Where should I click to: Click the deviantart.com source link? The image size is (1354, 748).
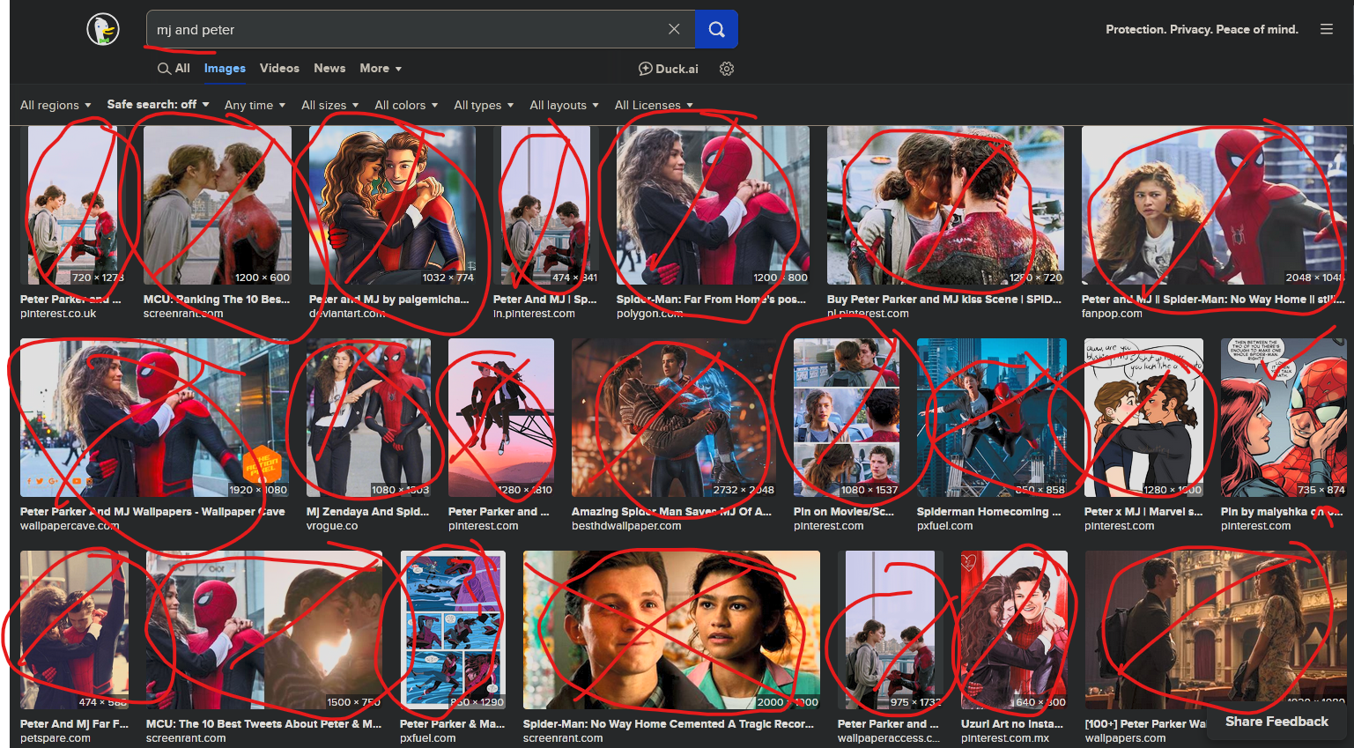[347, 313]
